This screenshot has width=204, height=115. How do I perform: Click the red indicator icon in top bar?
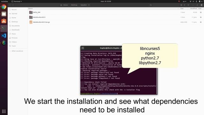179,1
